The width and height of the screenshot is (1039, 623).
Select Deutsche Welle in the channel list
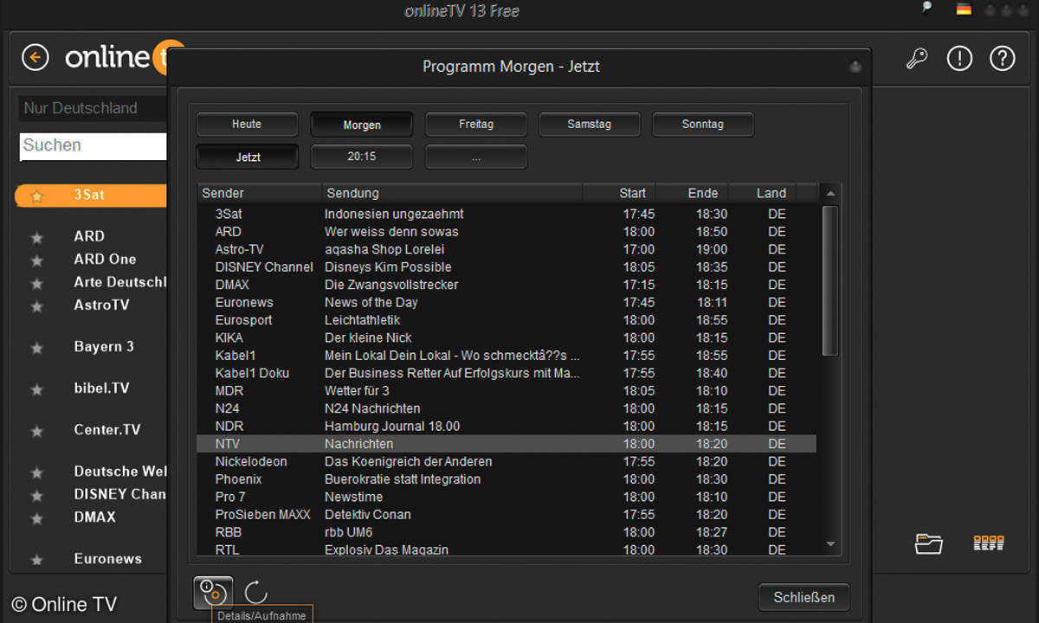pos(119,472)
